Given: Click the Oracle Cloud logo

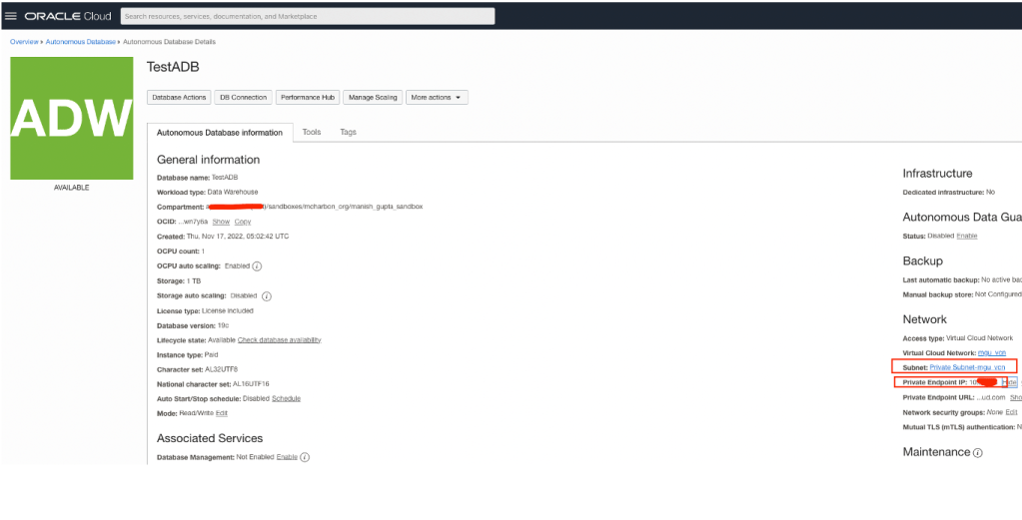Looking at the screenshot, I should pos(68,16).
